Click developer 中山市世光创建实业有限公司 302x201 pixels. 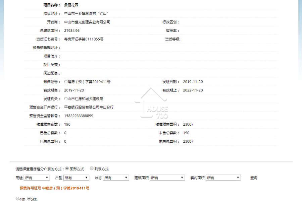(x=87, y=22)
